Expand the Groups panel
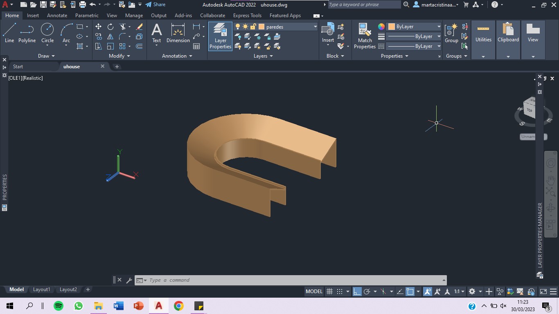The width and height of the screenshot is (559, 314). point(457,56)
